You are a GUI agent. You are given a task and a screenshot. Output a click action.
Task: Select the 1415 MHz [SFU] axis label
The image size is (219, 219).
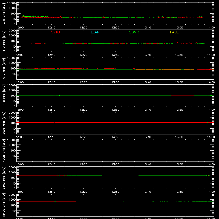pyautogui.click(x=4, y=96)
